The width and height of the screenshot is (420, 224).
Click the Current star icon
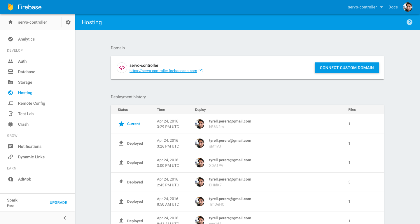click(121, 124)
